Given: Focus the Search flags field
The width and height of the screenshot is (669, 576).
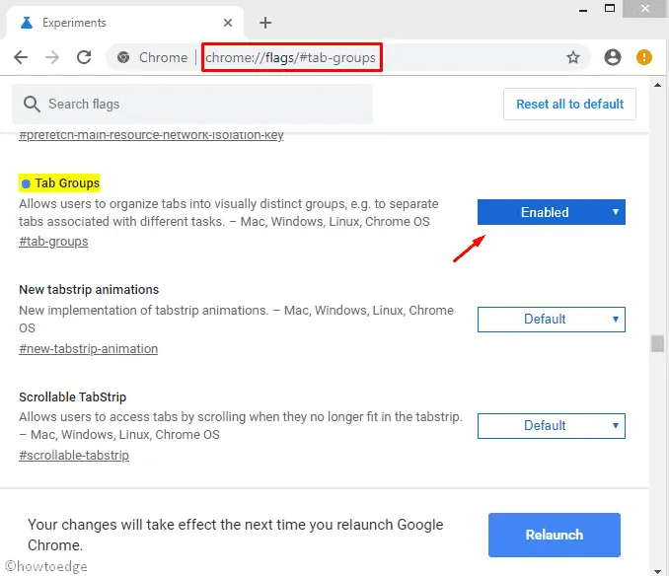Looking at the screenshot, I should (x=192, y=104).
